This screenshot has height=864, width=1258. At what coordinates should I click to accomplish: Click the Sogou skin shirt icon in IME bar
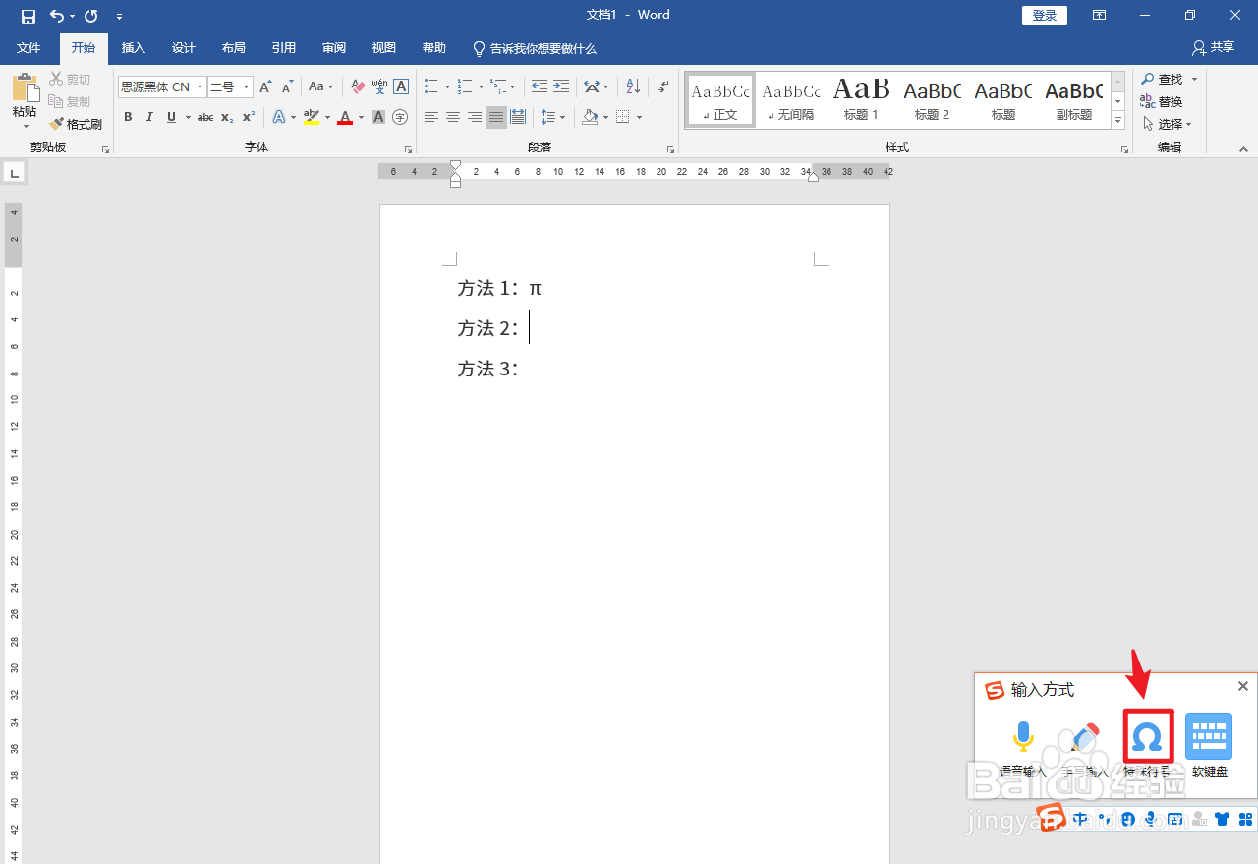click(1222, 818)
